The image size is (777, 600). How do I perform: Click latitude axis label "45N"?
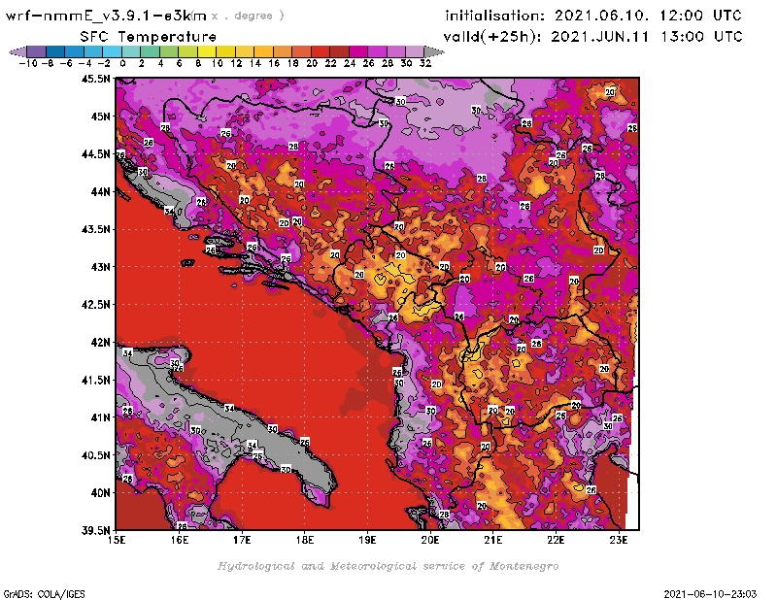tap(100, 117)
